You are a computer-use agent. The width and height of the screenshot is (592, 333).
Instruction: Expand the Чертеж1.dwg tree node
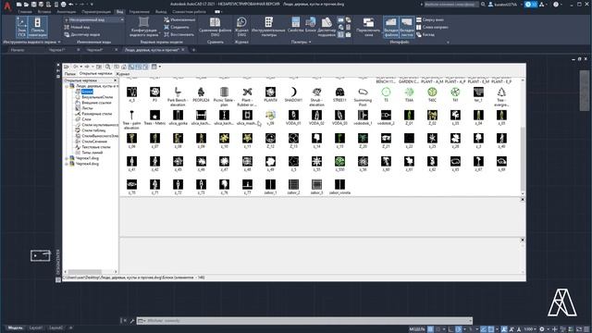pos(67,158)
